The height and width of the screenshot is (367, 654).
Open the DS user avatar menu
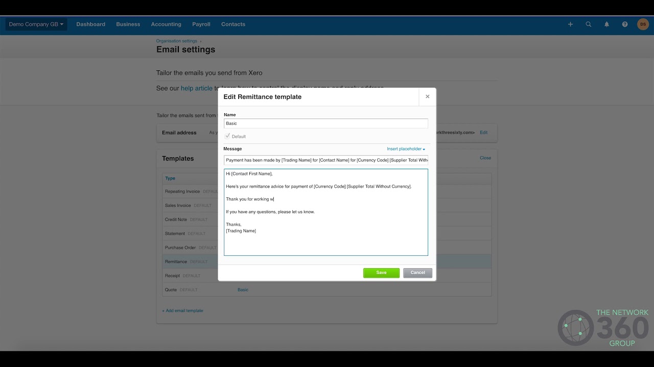[x=643, y=24]
